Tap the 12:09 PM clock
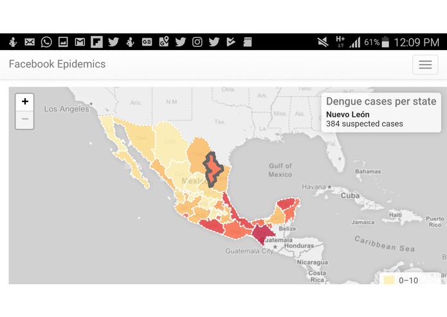The image size is (447, 317). (417, 42)
